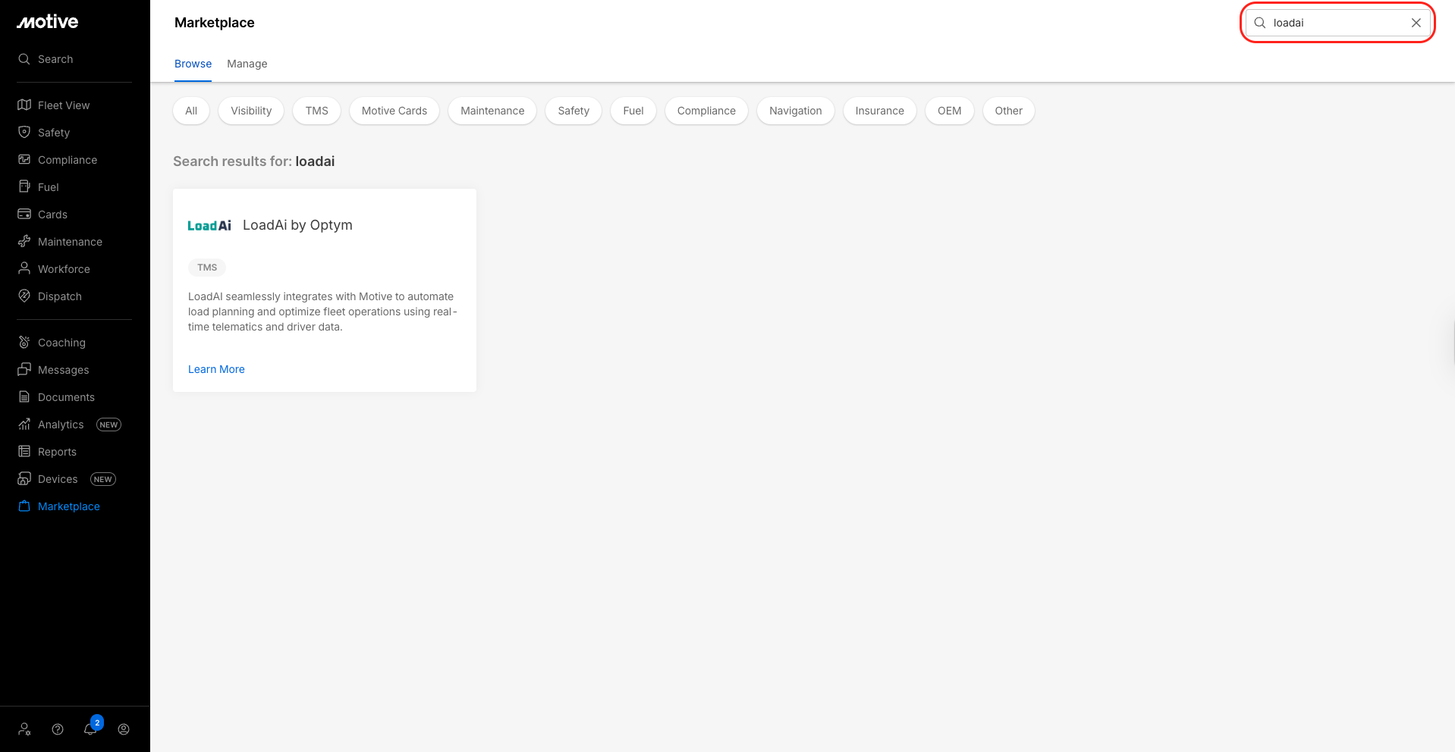Click the Devices icon in sidebar
This screenshot has width=1455, height=752.
click(x=24, y=479)
